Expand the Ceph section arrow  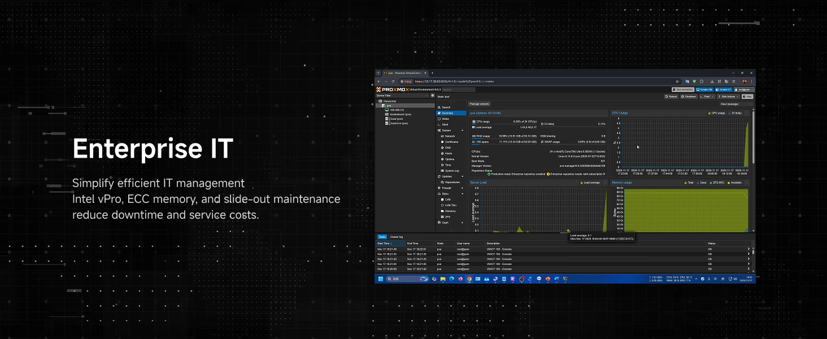pos(463,223)
